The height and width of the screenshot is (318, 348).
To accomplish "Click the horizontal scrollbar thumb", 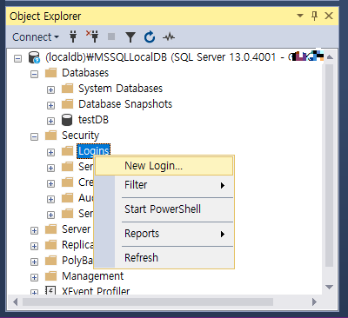I will click(148, 302).
